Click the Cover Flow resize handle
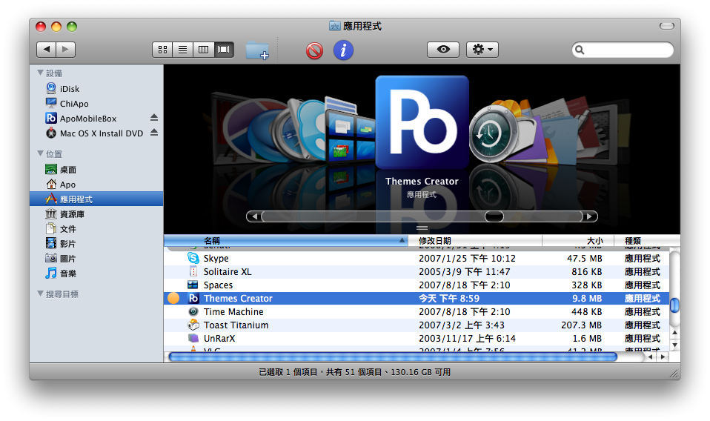The width and height of the screenshot is (710, 421). click(x=422, y=228)
